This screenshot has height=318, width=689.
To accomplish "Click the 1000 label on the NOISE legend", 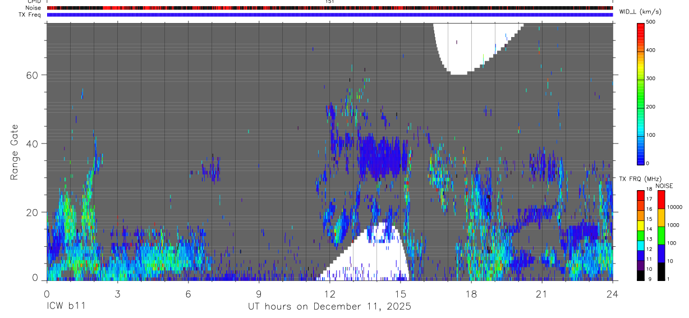I will click(x=674, y=225).
